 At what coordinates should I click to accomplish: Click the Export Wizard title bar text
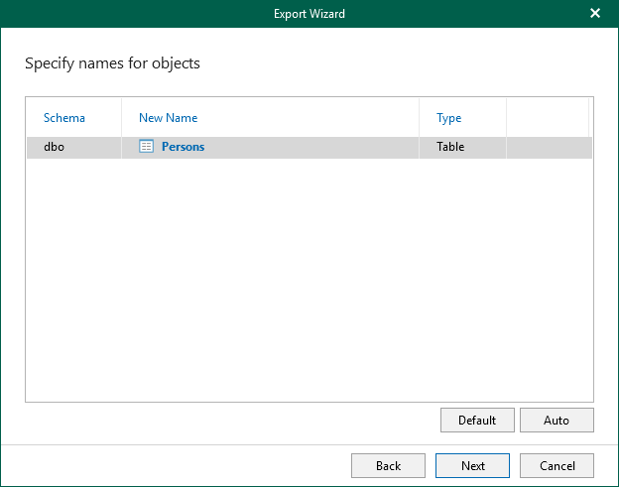coord(309,13)
